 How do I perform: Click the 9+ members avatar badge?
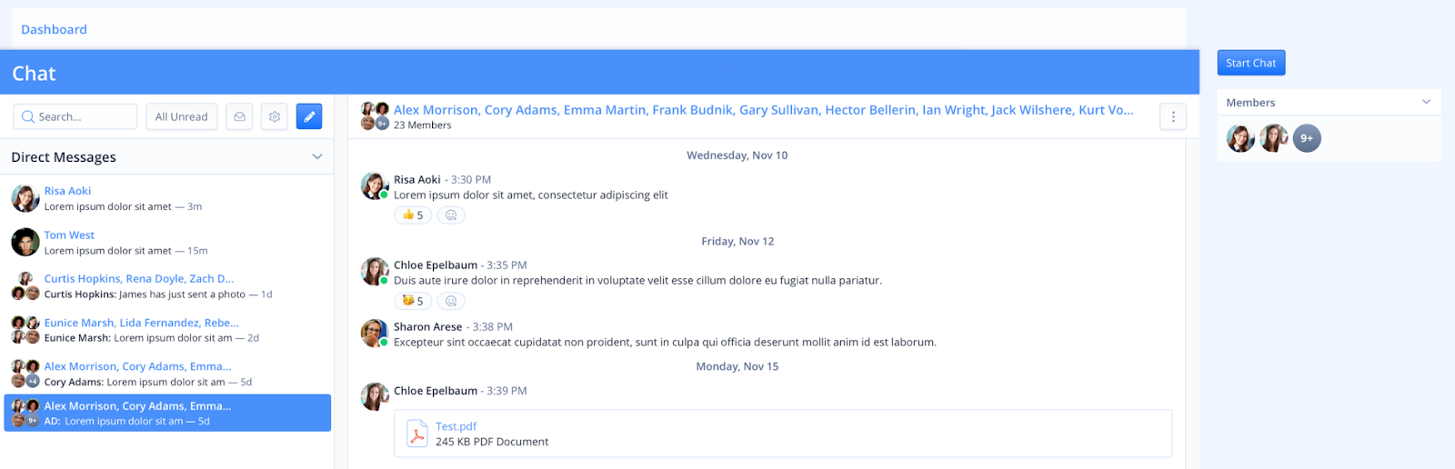(1307, 138)
